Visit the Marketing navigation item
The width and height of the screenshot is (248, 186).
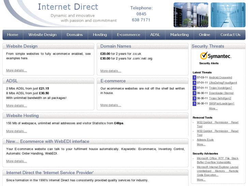point(179,35)
